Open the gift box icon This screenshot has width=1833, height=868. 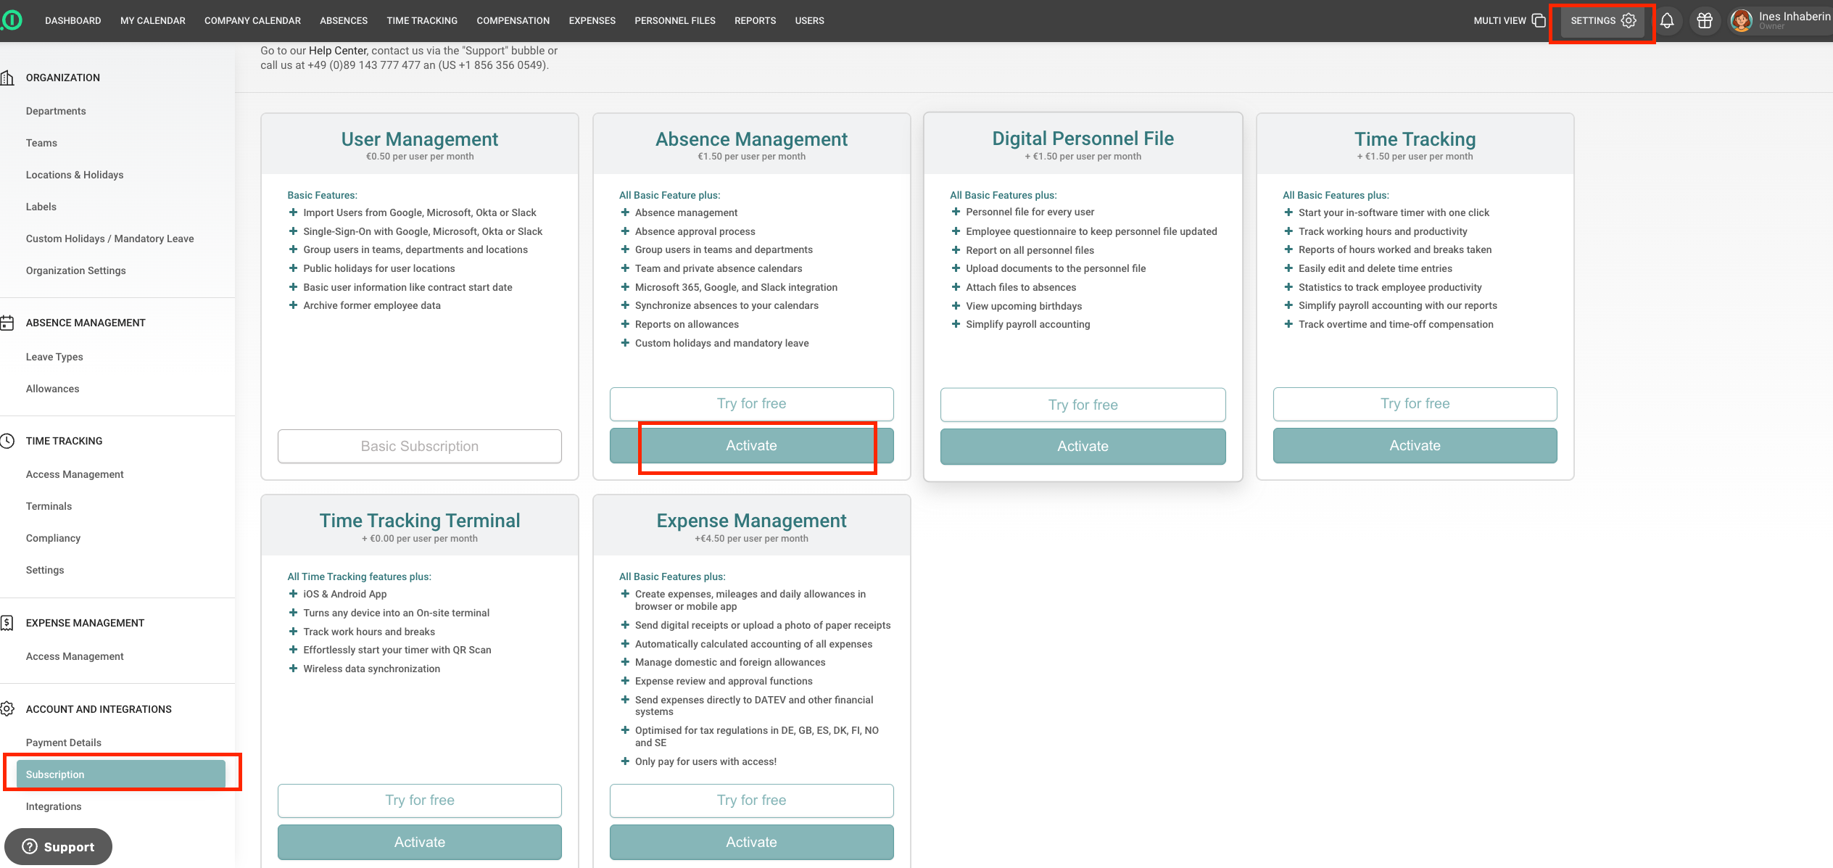pos(1705,21)
